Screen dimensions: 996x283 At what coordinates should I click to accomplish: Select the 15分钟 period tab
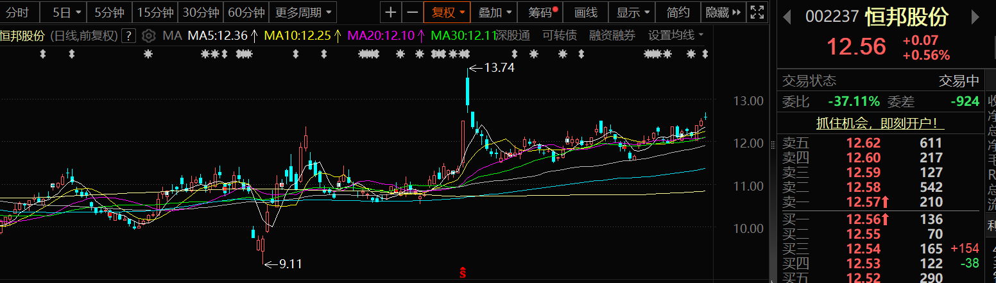tap(155, 12)
